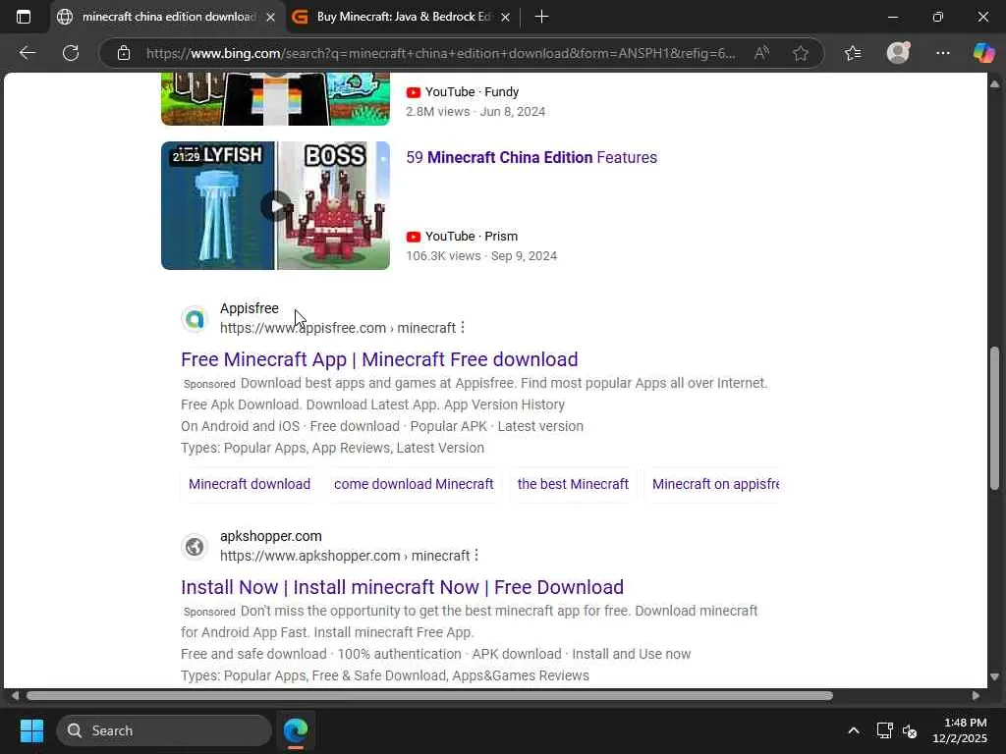This screenshot has width=1006, height=754.
Task: Close the Buy Minecraft tab
Action: (506, 18)
